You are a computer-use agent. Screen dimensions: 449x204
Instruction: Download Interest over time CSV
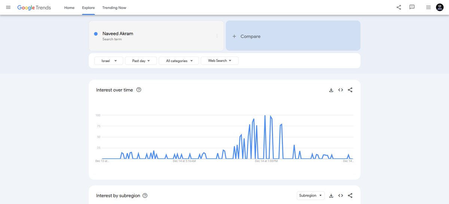tap(331, 90)
